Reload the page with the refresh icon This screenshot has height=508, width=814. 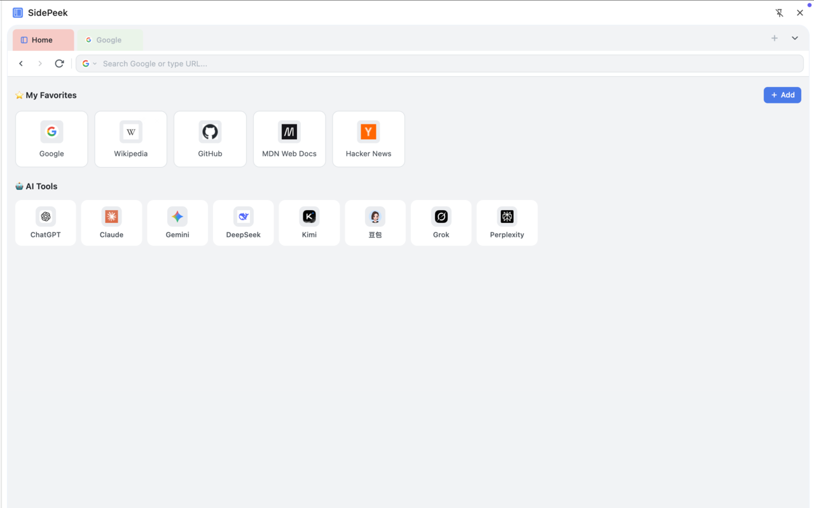[x=59, y=63]
